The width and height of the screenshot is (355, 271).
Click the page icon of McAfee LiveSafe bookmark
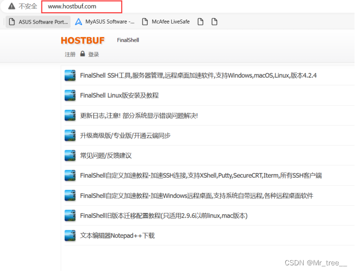point(145,22)
